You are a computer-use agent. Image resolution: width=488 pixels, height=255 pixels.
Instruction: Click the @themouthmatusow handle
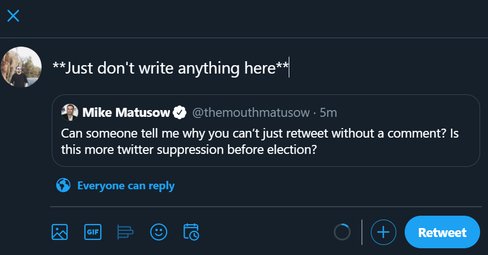coord(252,113)
